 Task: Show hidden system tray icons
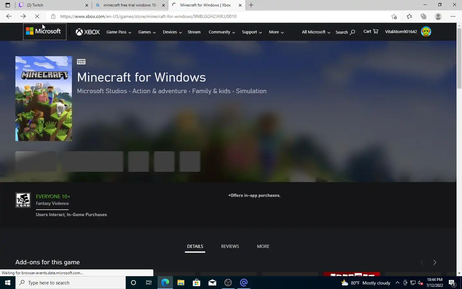[x=398, y=283]
